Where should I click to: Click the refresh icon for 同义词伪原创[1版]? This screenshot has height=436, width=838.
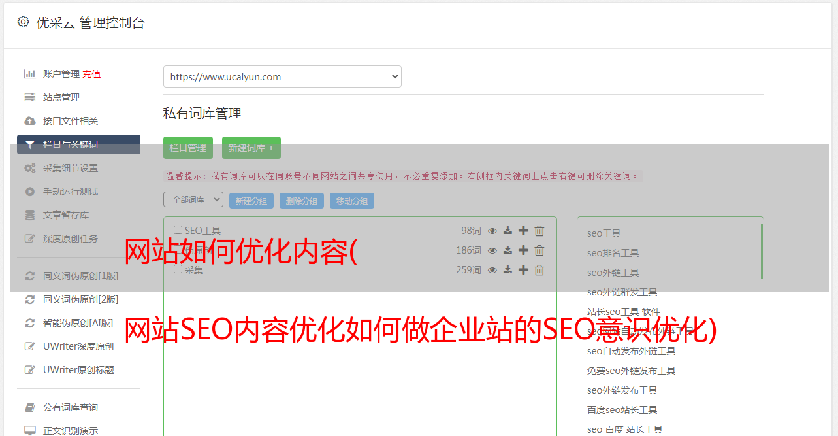click(x=30, y=276)
